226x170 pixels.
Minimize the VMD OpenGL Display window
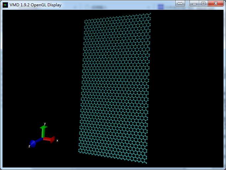[x=194, y=3]
